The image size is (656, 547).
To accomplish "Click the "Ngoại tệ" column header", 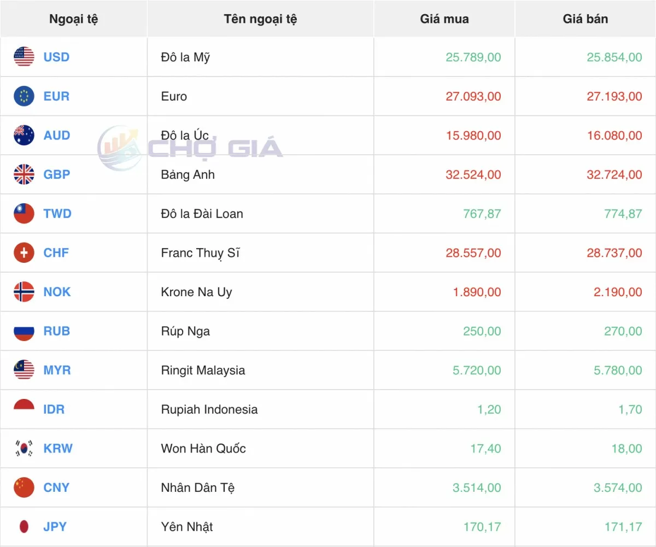I will click(x=73, y=19).
